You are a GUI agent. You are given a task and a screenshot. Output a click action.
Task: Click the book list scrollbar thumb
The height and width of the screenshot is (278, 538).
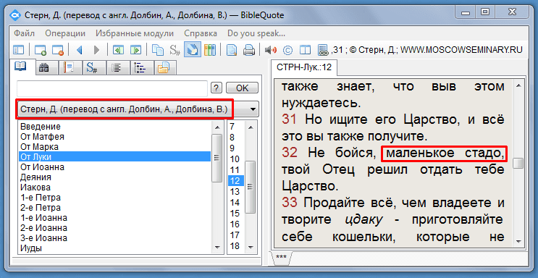coord(217,158)
